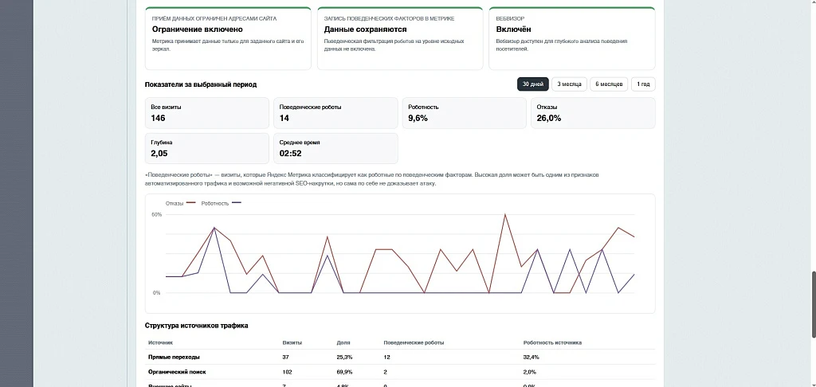This screenshot has height=387, width=816.
Task: Open the Ограничение включено card
Action: (x=228, y=38)
